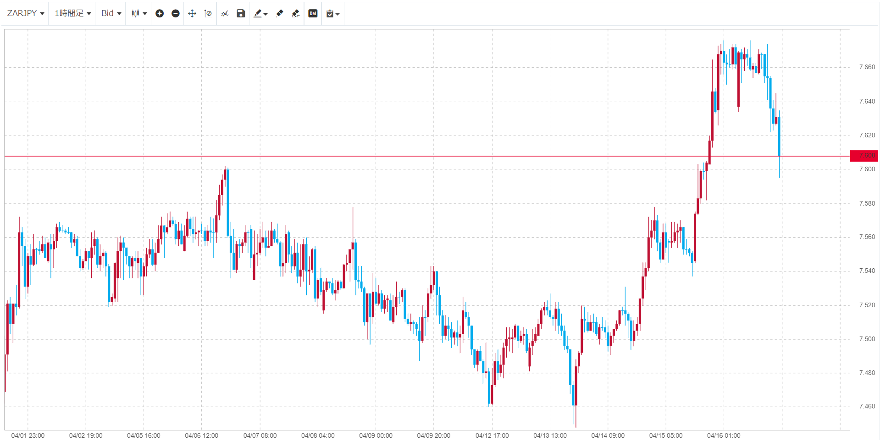Click the 04/01 23:00 time axis label

point(28,435)
